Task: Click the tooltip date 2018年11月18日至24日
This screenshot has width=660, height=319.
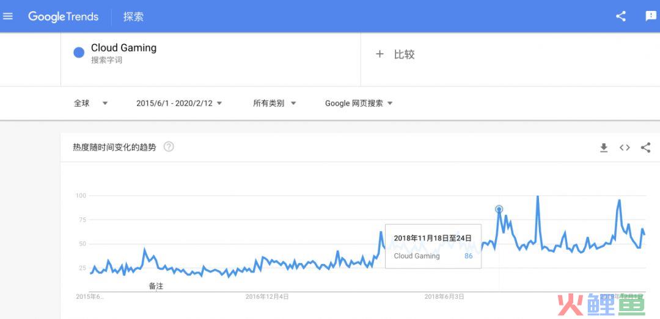Action: click(433, 238)
